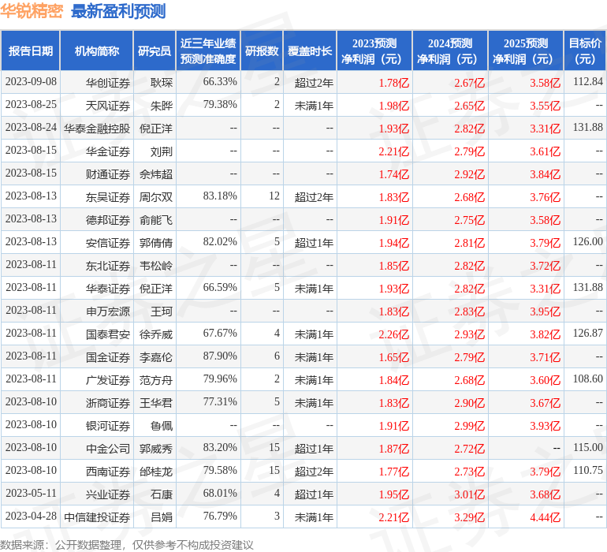
Task: Click the date 2023-08-24
Action: click(31, 128)
